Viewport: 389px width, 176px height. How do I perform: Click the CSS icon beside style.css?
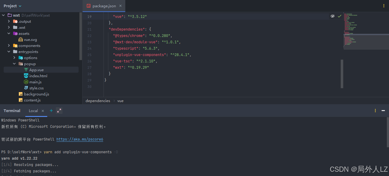[x=26, y=88]
